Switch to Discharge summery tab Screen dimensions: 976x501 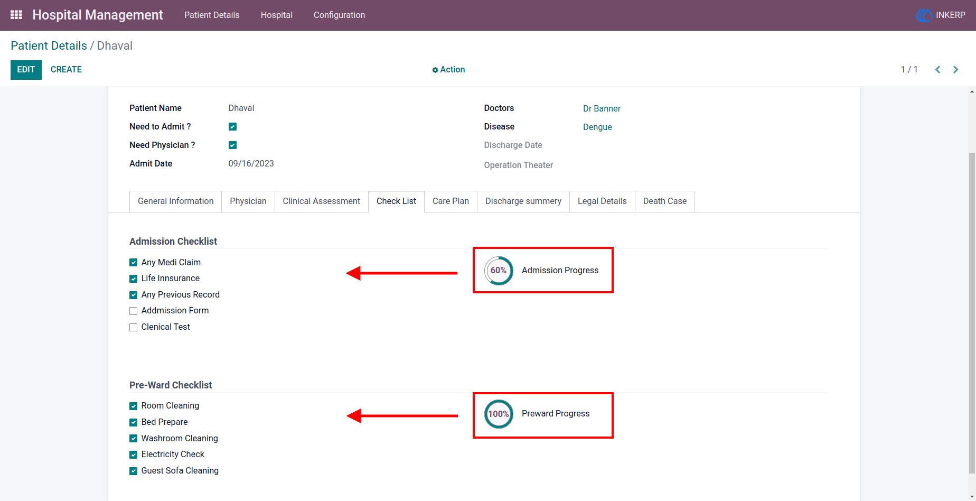point(523,201)
